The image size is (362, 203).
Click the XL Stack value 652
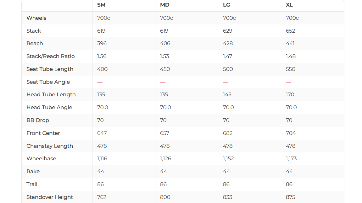290,31
